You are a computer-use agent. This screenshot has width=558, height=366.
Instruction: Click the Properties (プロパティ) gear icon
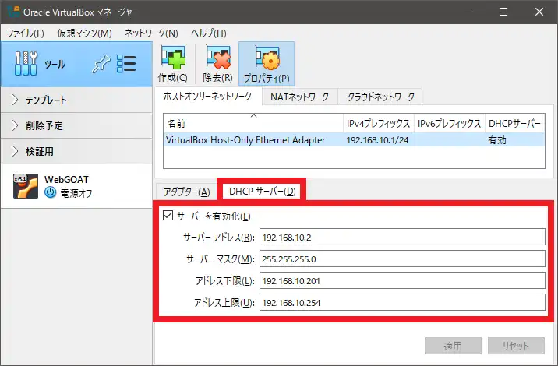(x=267, y=58)
